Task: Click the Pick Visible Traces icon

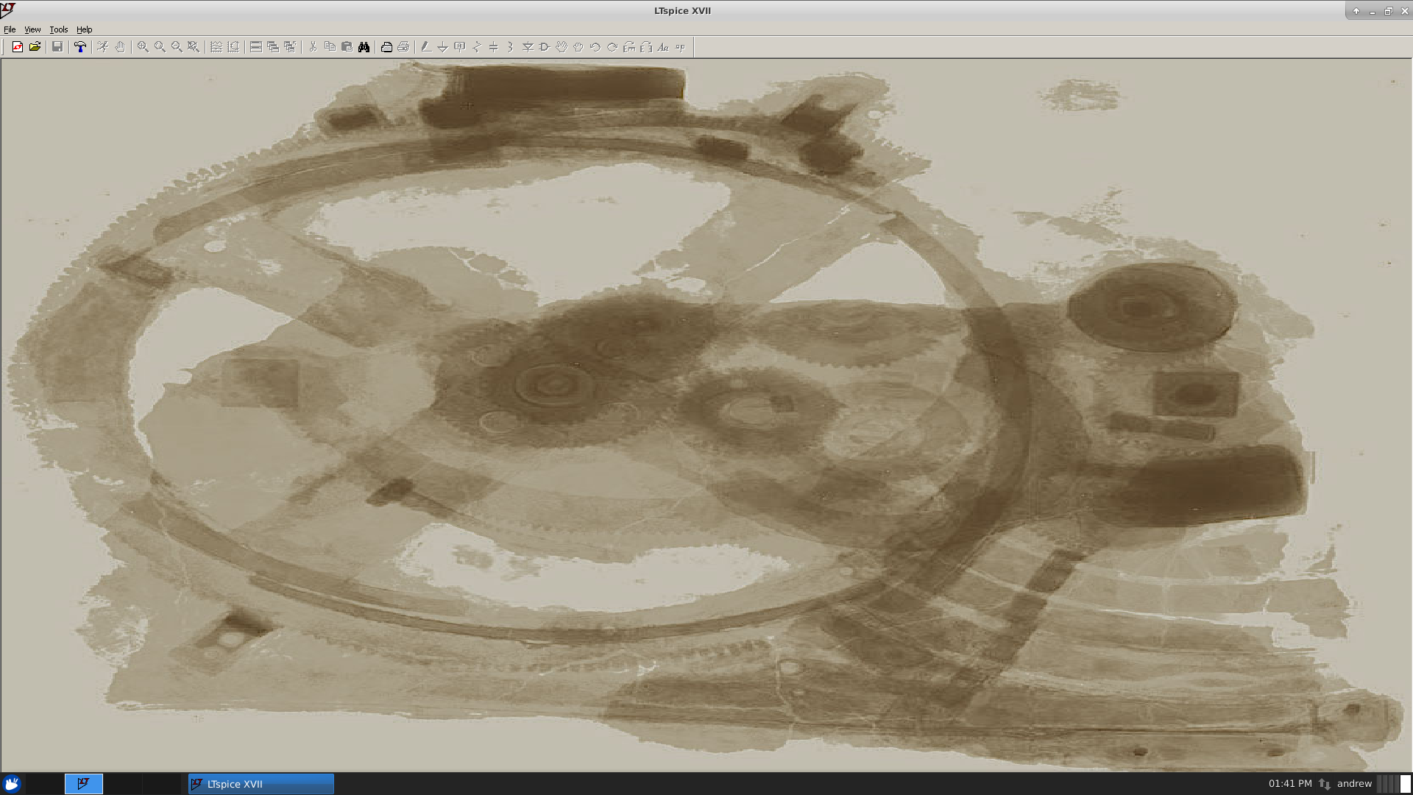Action: point(216,47)
